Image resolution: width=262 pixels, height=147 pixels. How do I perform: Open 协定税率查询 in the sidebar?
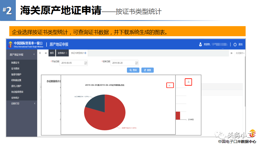click(17, 92)
